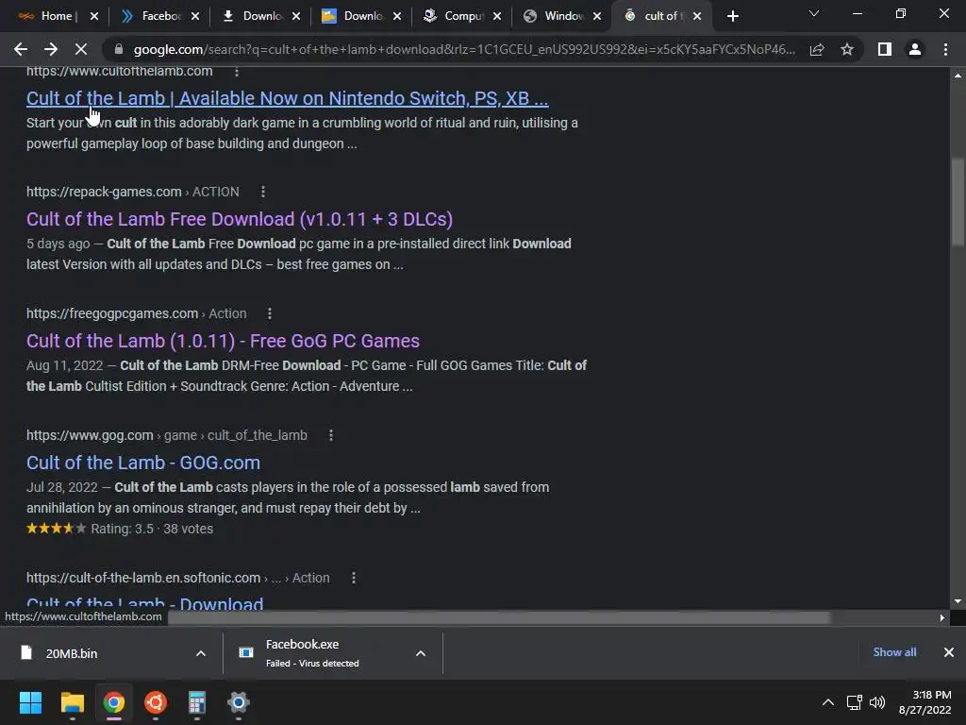Show all downloads
Screen dimensions: 966x725
point(894,652)
